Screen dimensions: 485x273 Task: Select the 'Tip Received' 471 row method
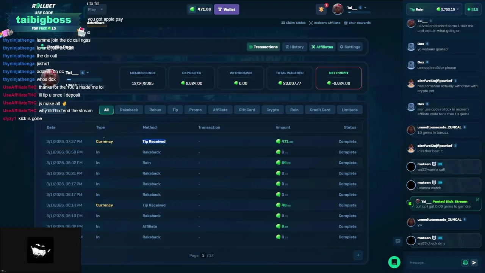pos(154,141)
